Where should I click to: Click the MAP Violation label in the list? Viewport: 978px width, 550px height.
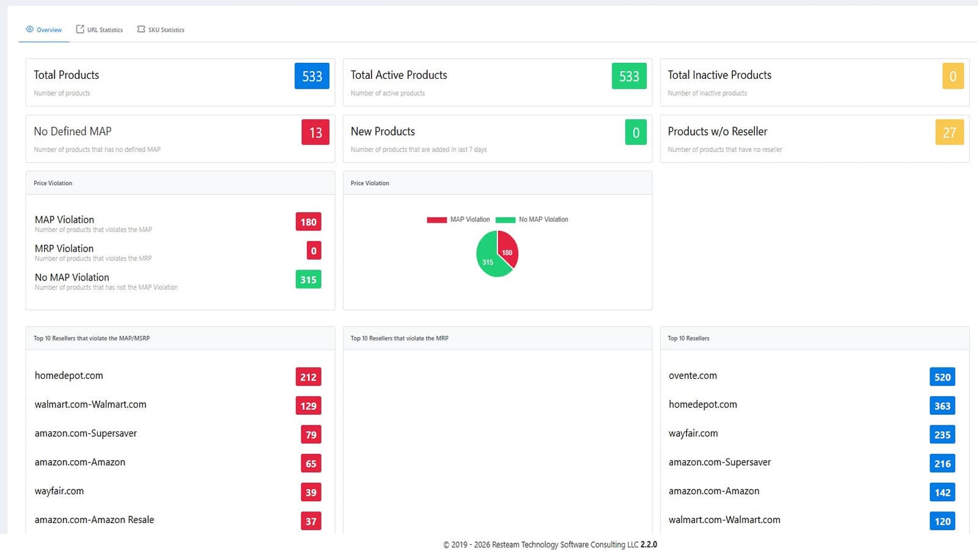(x=64, y=219)
